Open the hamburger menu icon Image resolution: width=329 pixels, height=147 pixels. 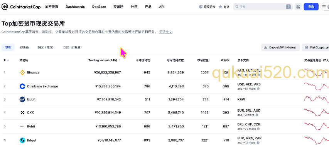324,7
